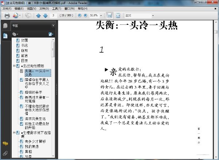The width and height of the screenshot is (219, 160).
Task: Click the zoom percentage field showing 51.9%
Action: [94, 15]
